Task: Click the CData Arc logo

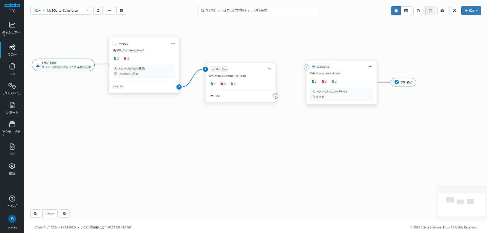Action: [12, 8]
